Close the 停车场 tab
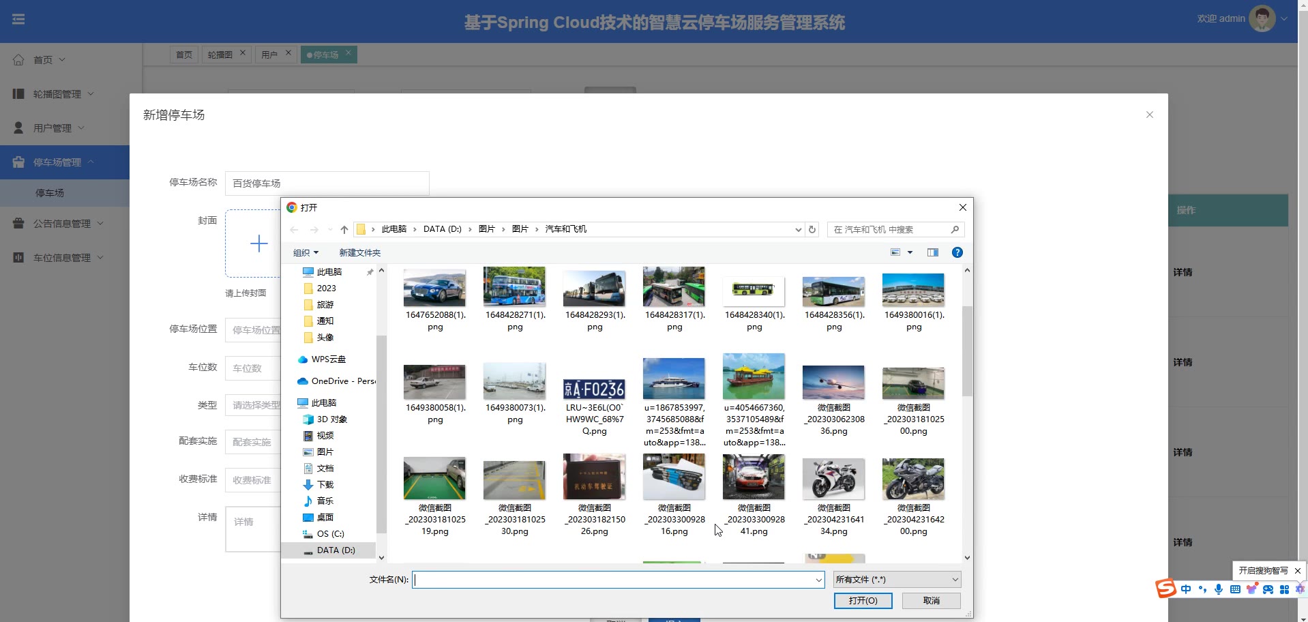 [348, 53]
